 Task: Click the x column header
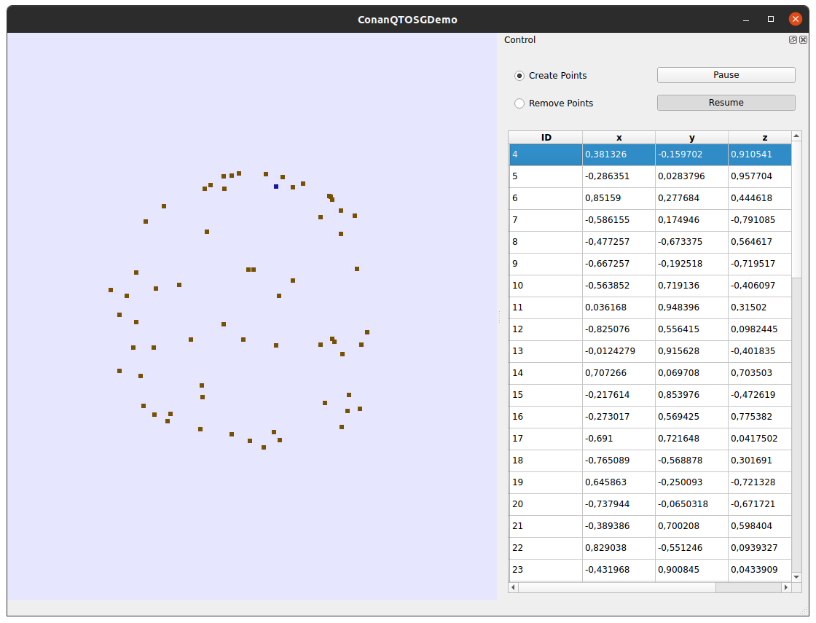(x=619, y=138)
